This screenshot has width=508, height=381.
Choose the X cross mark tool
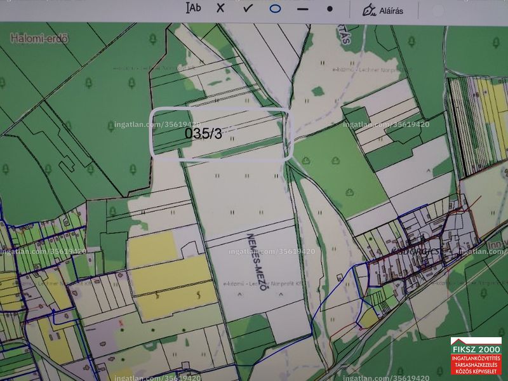point(220,8)
